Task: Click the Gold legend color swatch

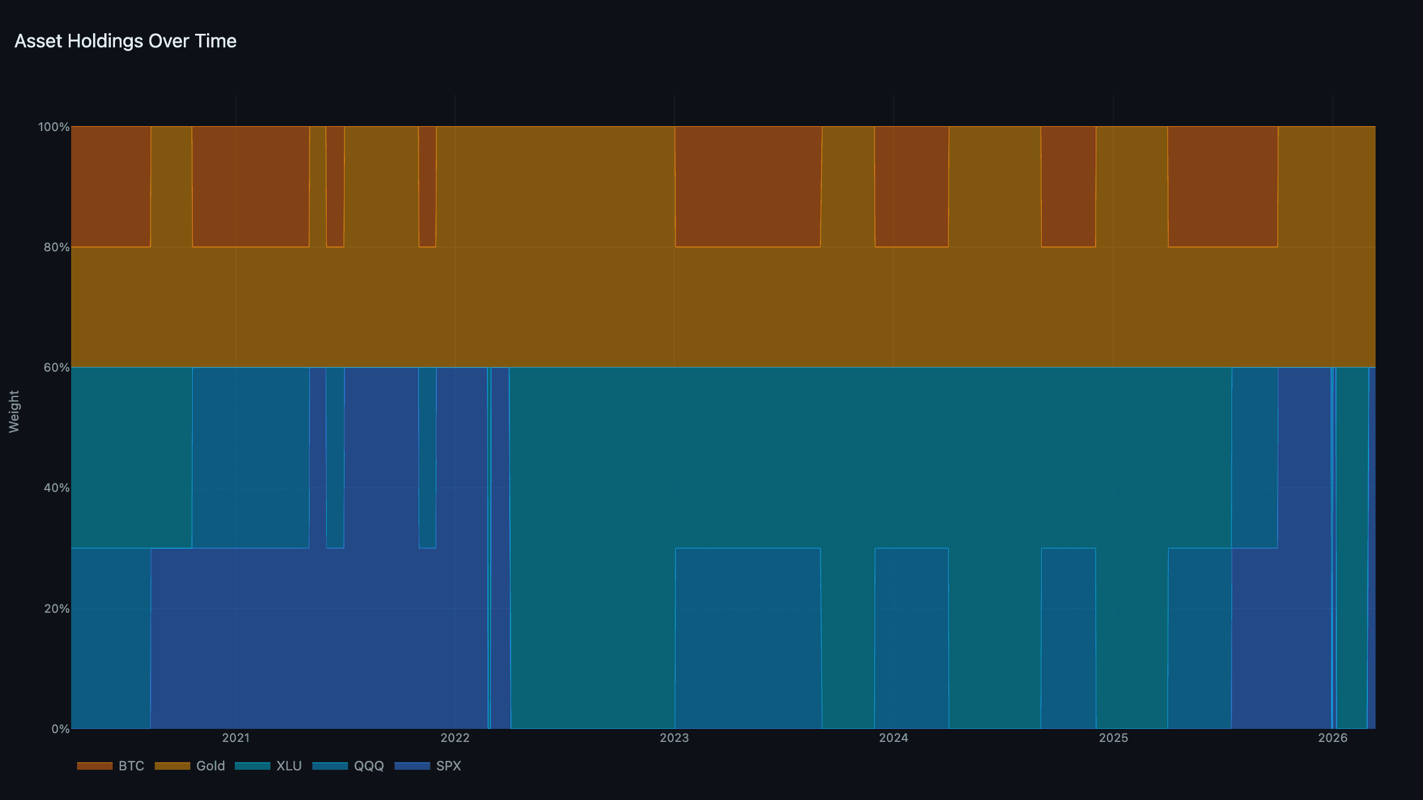Action: [172, 766]
